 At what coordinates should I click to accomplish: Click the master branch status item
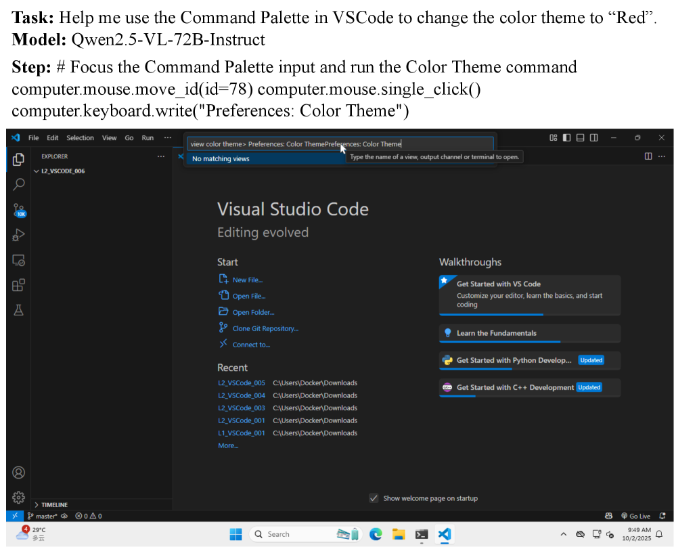tap(42, 516)
